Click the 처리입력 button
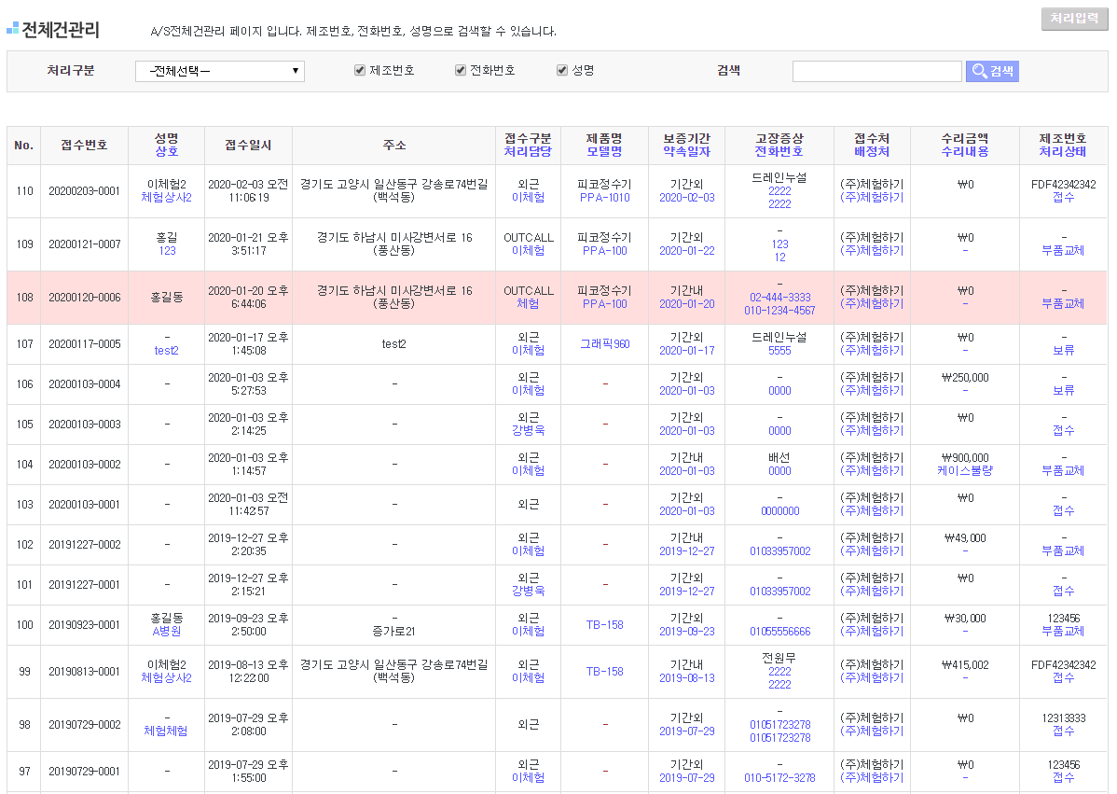Viewport: 1117px width, 794px height. (1074, 19)
